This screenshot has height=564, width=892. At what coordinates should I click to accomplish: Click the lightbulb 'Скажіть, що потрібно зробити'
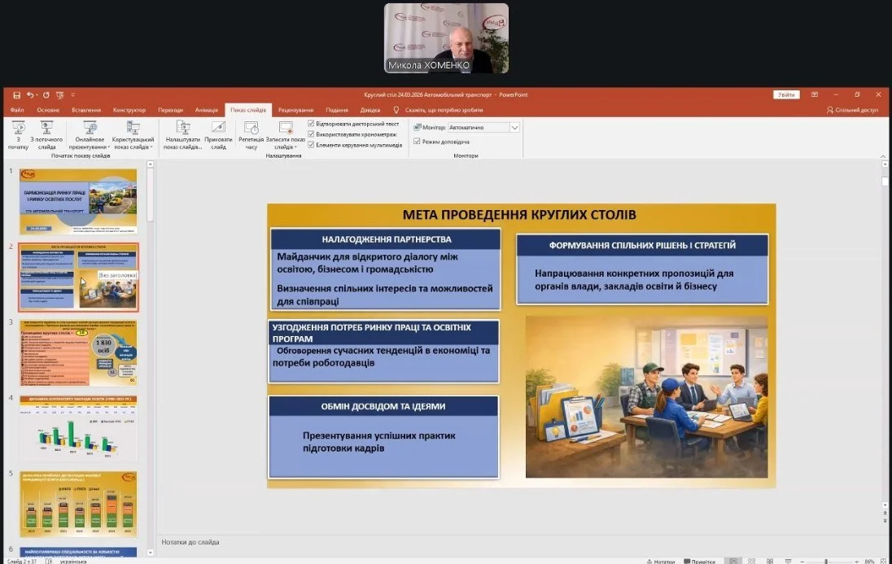tap(396, 110)
